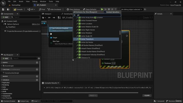Add a new variable
The width and height of the screenshot is (183, 103).
coord(37,80)
